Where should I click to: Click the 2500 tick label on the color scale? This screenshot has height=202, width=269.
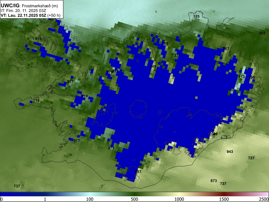[264, 199]
